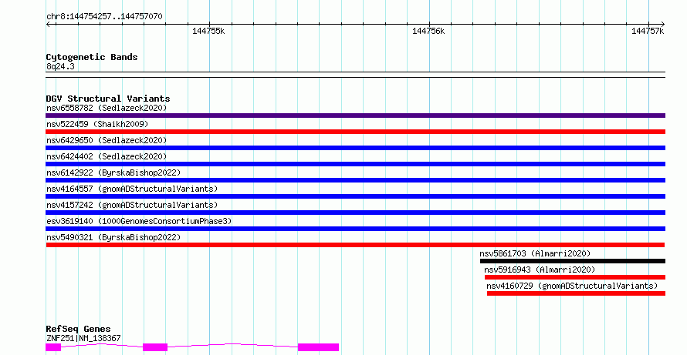Open nsv5861703 (Almarri2020) label
Screen dimensions: 687x355
point(535,253)
